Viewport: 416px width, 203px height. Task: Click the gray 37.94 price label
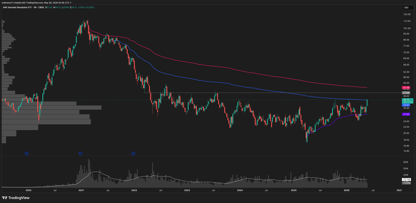(x=406, y=93)
